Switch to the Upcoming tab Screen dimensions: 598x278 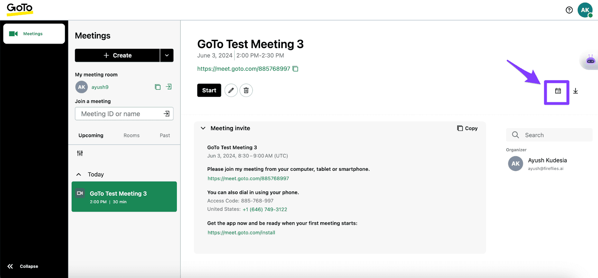[91, 135]
